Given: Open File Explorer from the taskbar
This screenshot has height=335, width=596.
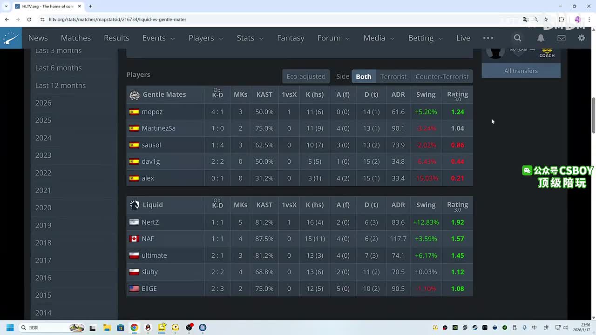Looking at the screenshot, I should 107,328.
